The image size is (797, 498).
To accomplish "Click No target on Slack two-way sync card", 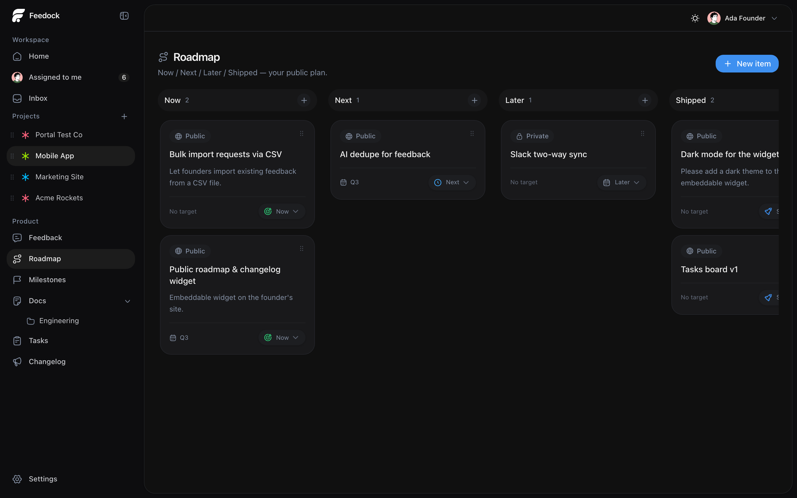I will tap(524, 182).
